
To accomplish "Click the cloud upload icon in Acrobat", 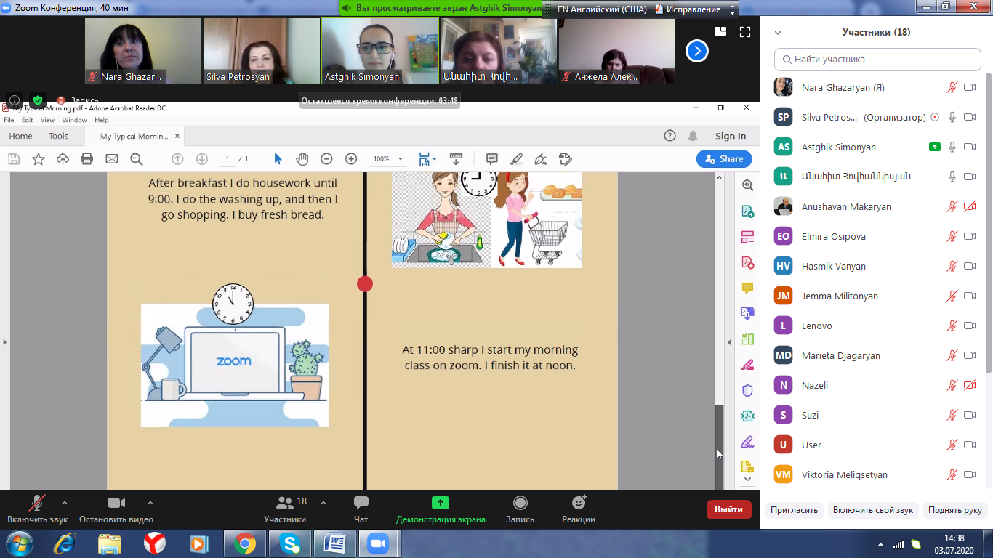I will pos(63,159).
